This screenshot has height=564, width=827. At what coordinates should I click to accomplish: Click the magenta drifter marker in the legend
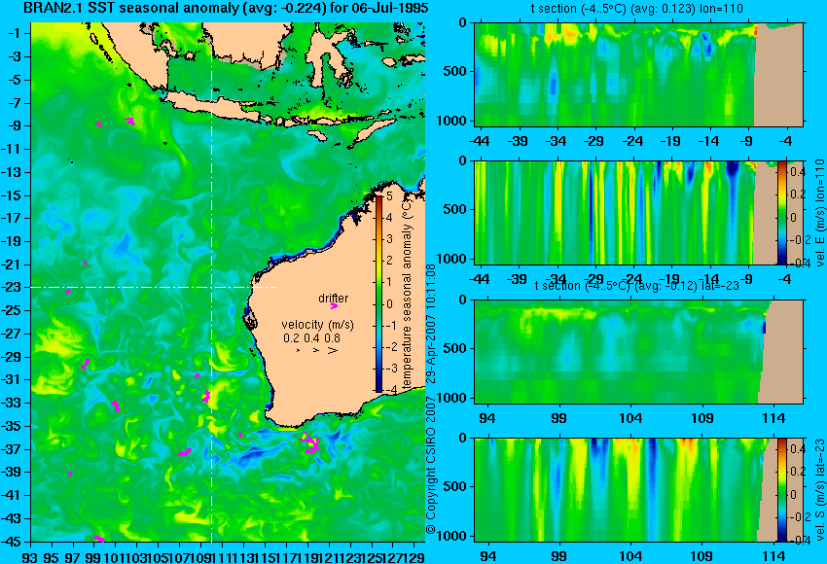pyautogui.click(x=334, y=305)
